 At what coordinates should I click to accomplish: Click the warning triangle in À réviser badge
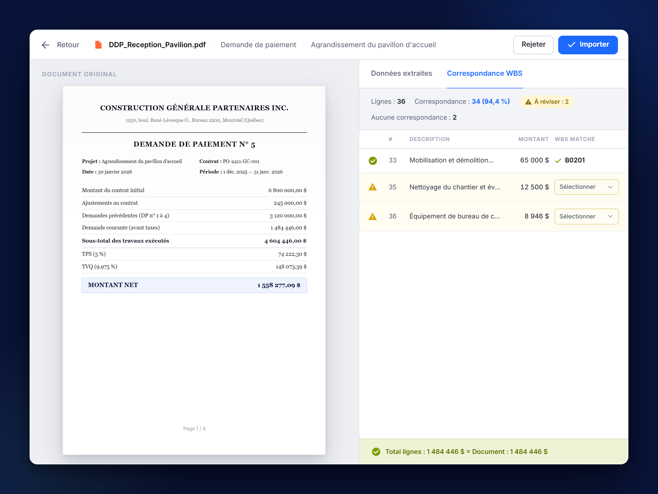point(528,102)
